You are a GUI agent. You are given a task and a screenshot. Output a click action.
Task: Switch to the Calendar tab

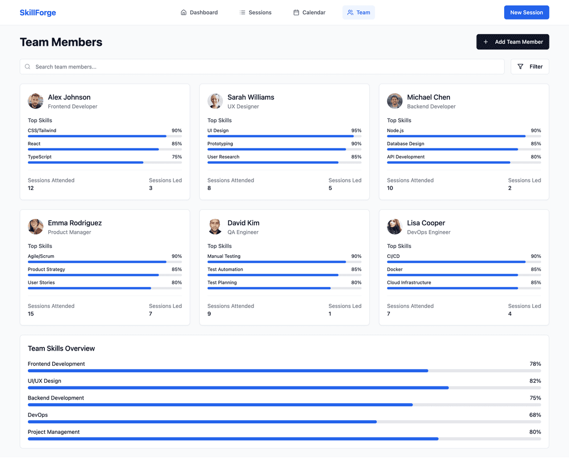pos(309,13)
